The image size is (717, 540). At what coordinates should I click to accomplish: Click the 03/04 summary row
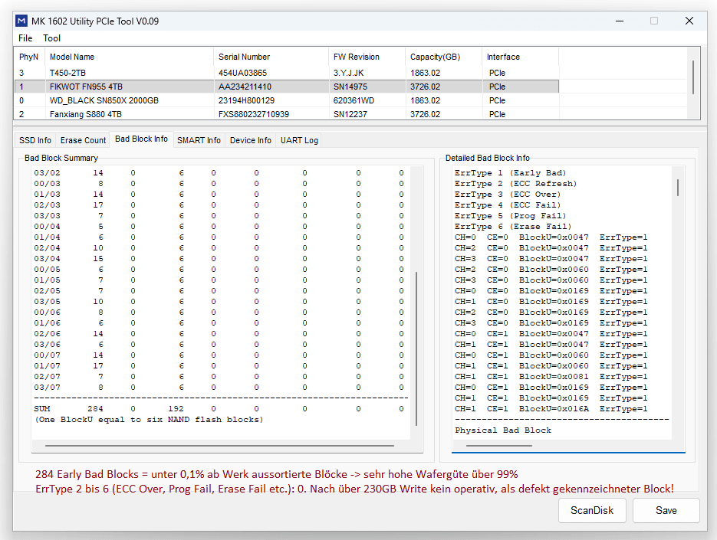(x=219, y=259)
